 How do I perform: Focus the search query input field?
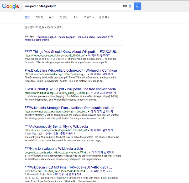[72, 6]
